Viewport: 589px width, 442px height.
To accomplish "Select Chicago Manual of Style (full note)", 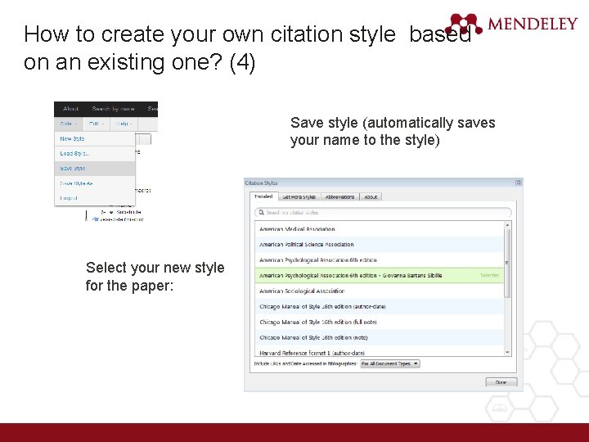I will click(x=379, y=322).
